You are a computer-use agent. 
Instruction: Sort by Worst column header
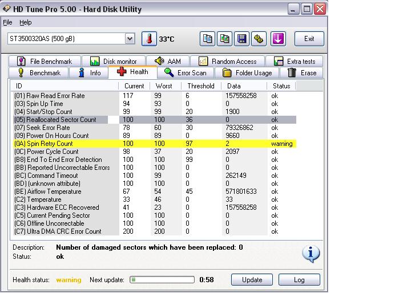165,86
